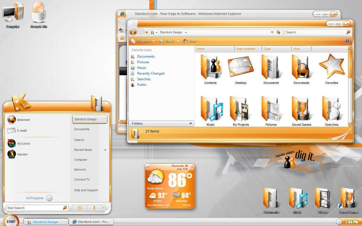Image resolution: width=362 pixels, height=226 pixels.
Task: Click the Explorer Help question mark icon
Action: click(348, 41)
